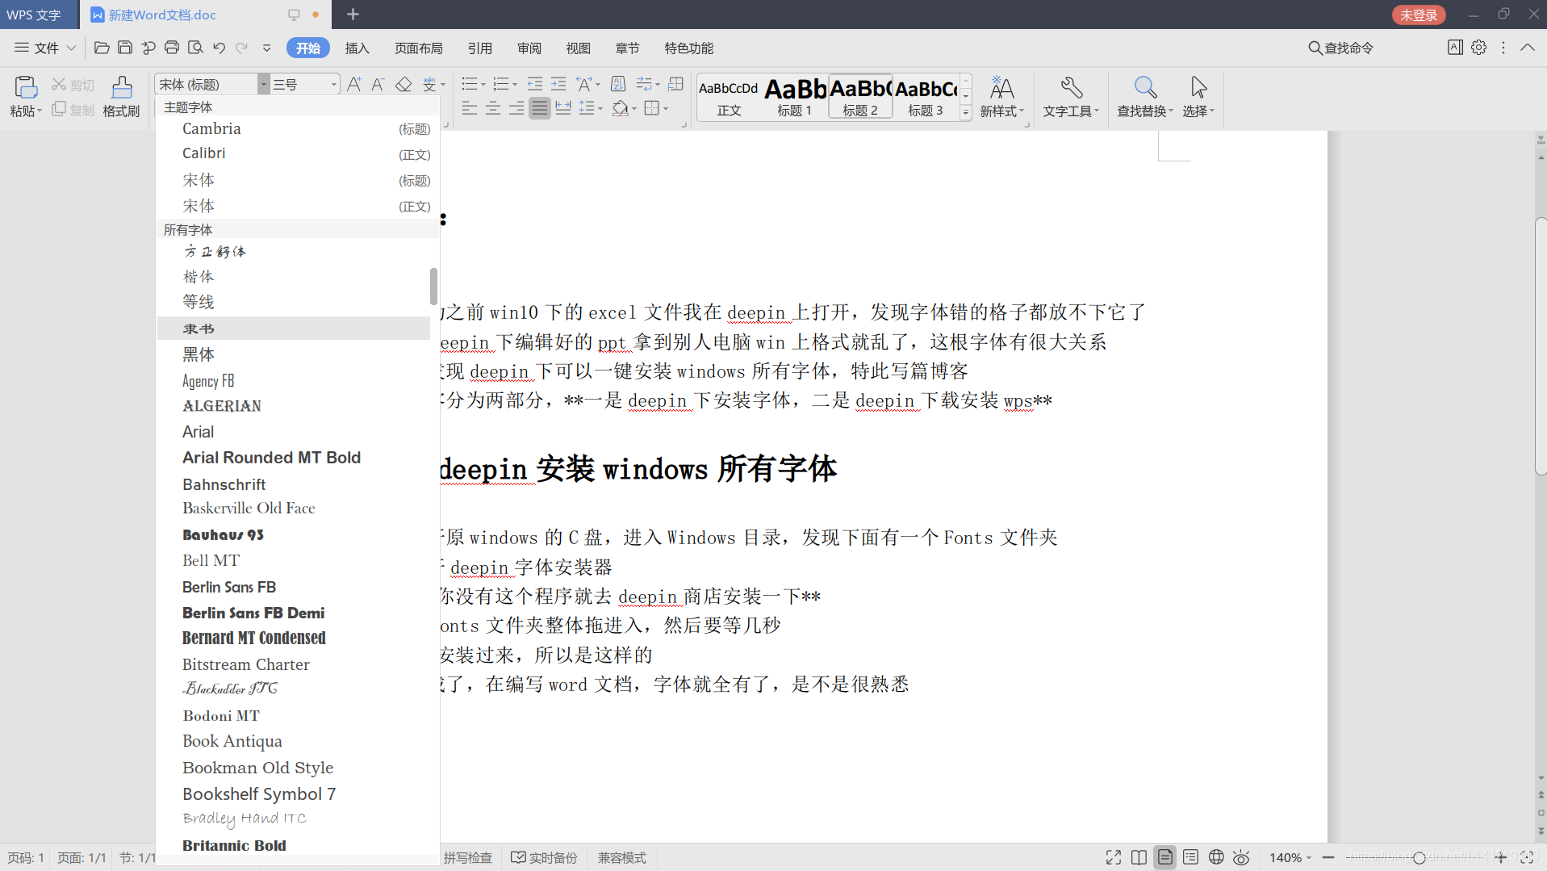Viewport: 1547px width, 871px height.
Task: Open the 引用 ribbon tab
Action: coord(479,48)
